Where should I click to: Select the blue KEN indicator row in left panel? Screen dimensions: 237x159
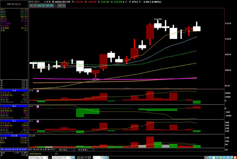(14, 149)
